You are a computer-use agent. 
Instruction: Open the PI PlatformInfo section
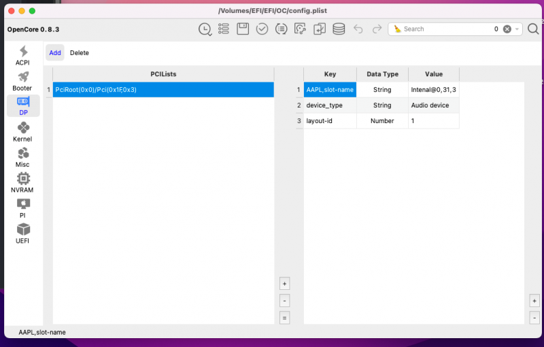coord(23,208)
